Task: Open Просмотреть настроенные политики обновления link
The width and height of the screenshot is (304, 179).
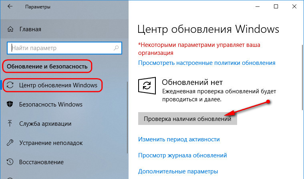Action: coord(207,63)
